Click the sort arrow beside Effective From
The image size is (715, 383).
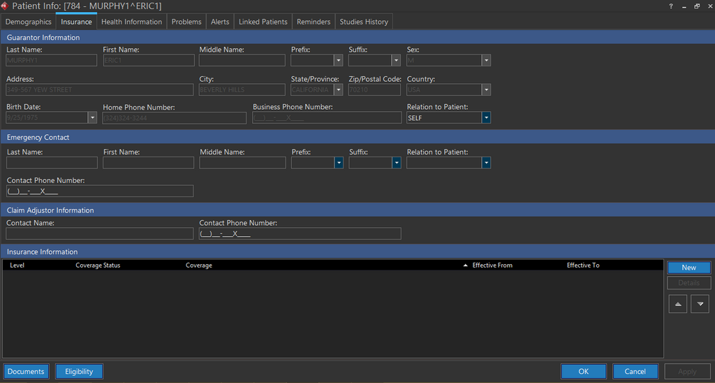click(466, 266)
